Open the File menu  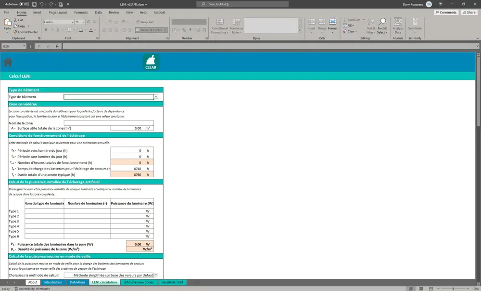6,13
